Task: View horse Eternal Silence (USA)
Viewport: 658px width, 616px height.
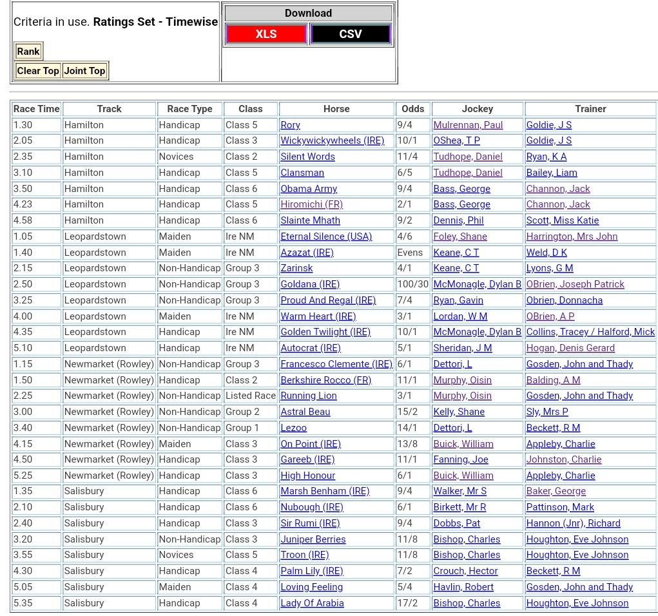Action: click(326, 236)
